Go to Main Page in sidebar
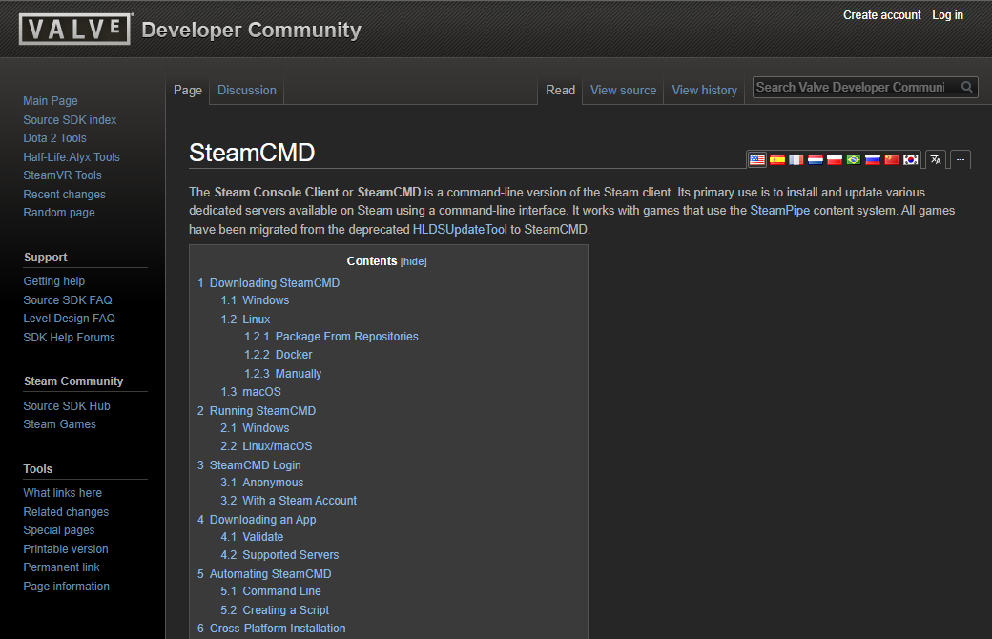The image size is (992, 639). [51, 101]
